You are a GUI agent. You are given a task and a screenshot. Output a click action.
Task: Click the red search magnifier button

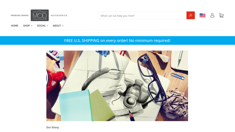[x=191, y=15]
